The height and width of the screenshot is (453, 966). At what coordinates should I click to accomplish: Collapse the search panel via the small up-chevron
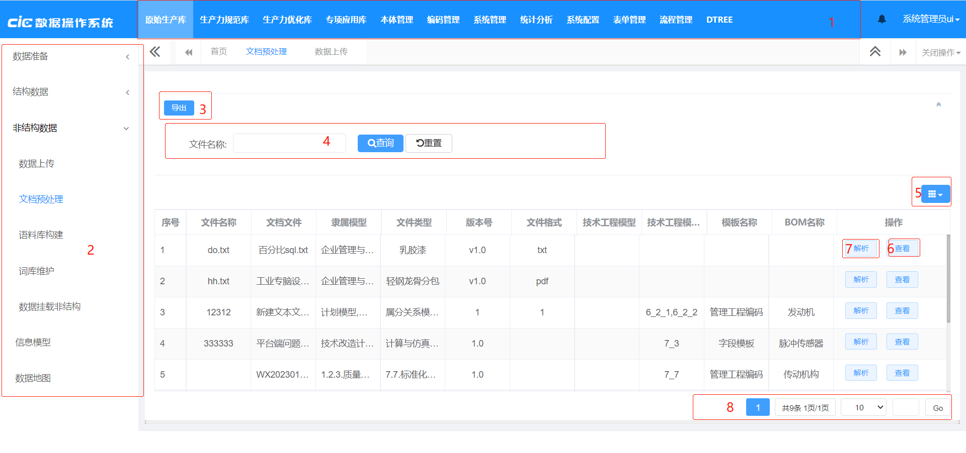[x=938, y=104]
